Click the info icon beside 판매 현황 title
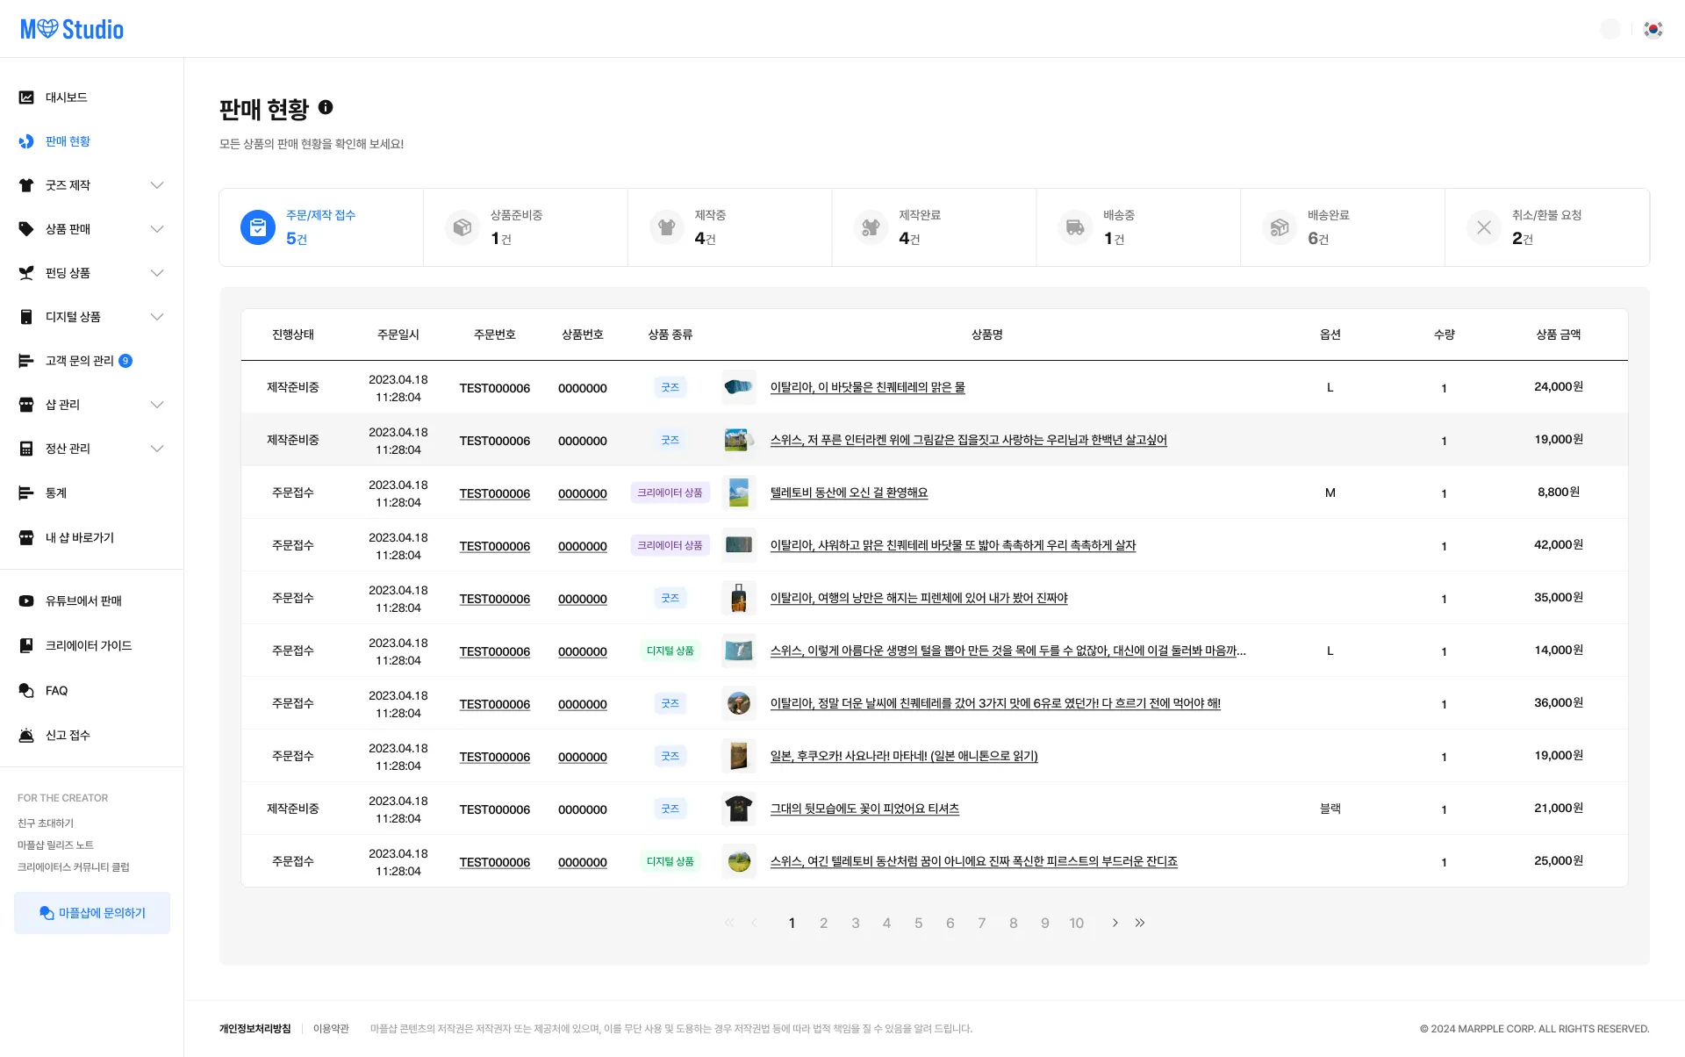Image resolution: width=1685 pixels, height=1057 pixels. (326, 107)
